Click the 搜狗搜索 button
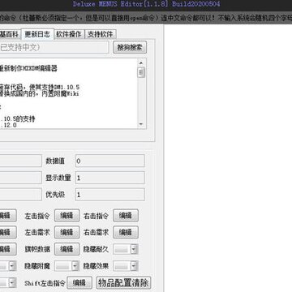The image size is (292, 292). pos(130,47)
